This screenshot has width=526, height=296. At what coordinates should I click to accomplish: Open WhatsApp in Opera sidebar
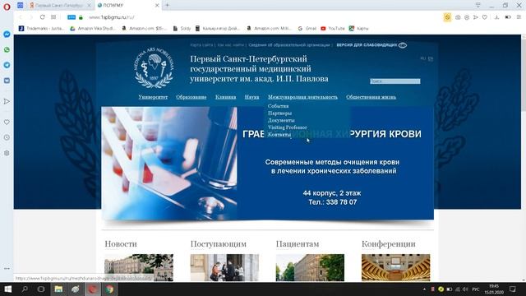(x=7, y=49)
